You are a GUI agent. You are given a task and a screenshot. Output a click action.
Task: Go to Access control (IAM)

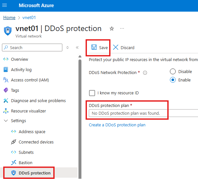click(30, 80)
